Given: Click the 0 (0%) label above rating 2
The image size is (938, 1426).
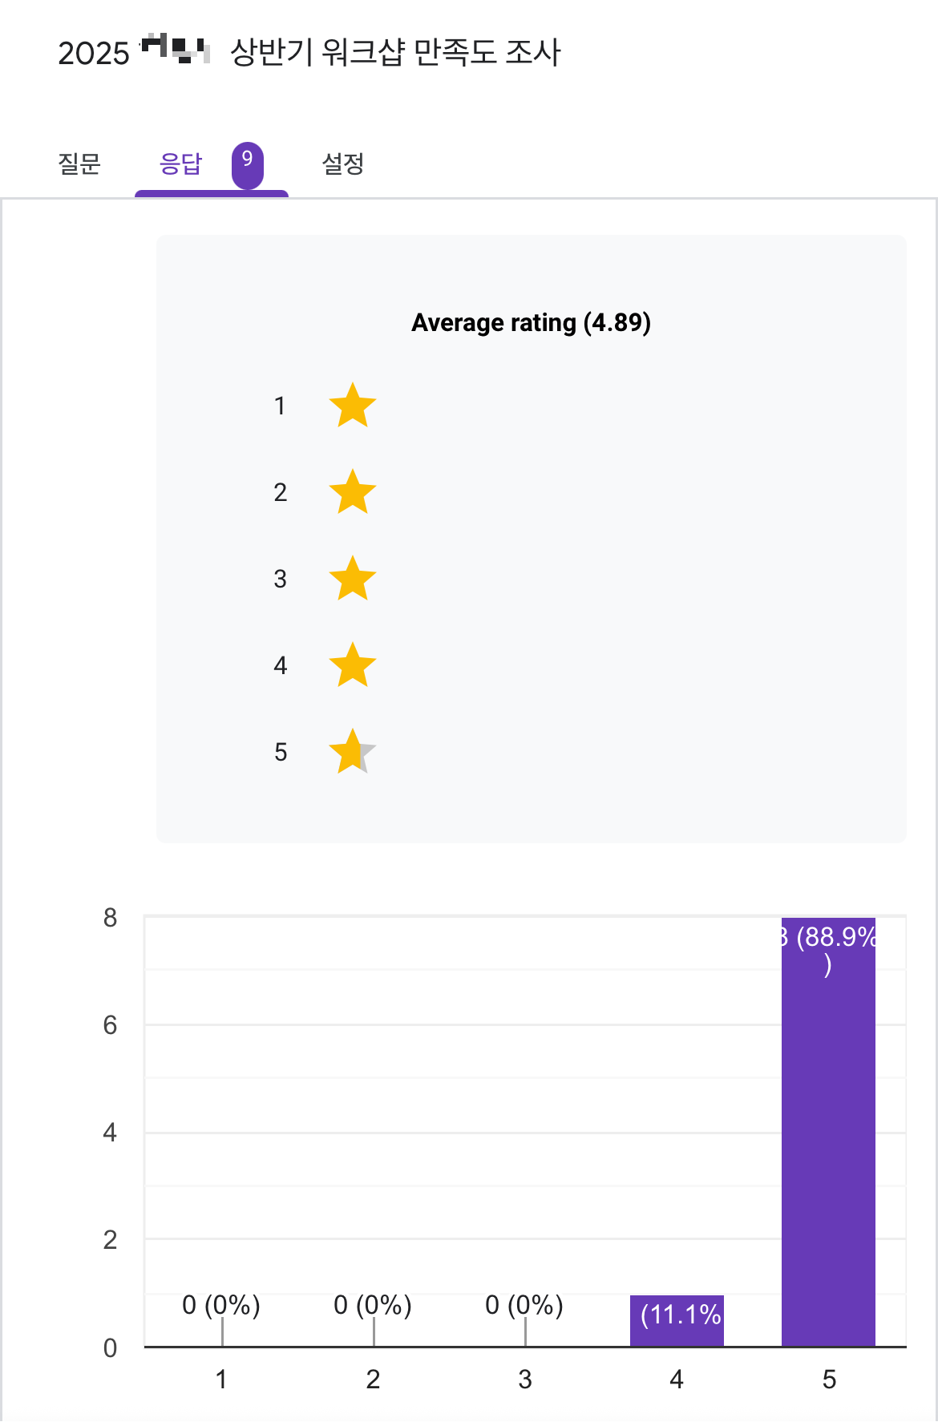Looking at the screenshot, I should click(x=373, y=1305).
